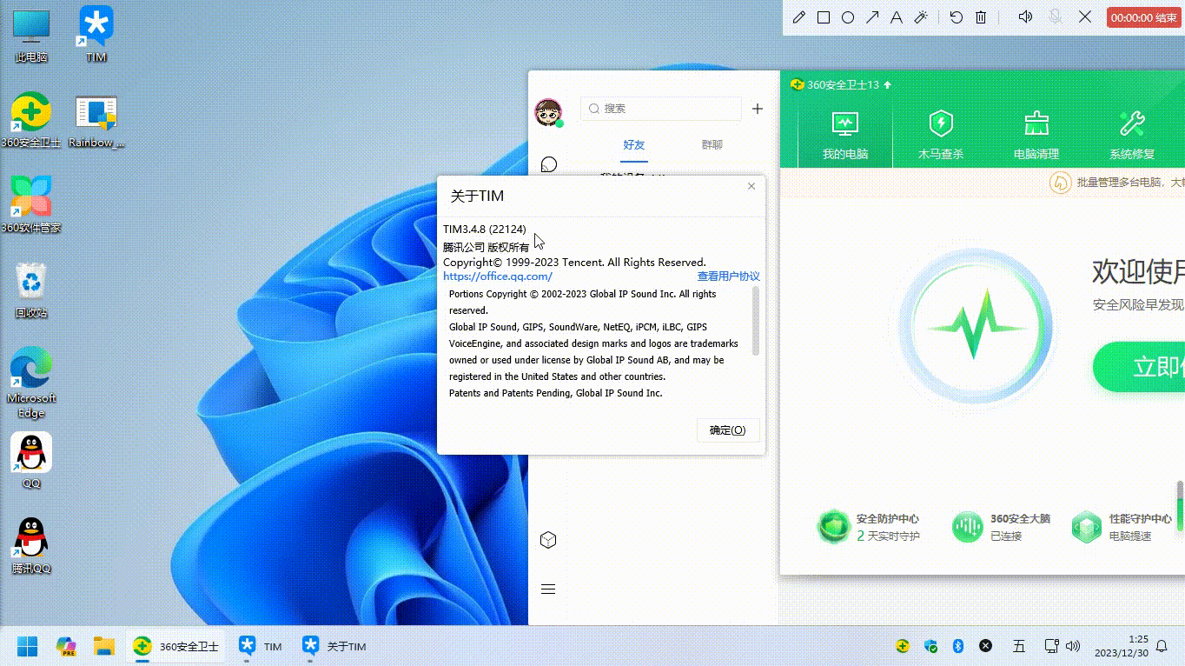Open the 360软件管家 desktop shortcut
This screenshot has height=666, width=1185.
click(31, 205)
